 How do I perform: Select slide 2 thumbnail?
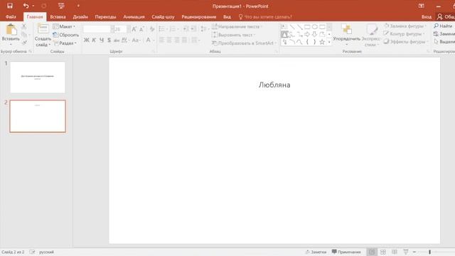38,116
